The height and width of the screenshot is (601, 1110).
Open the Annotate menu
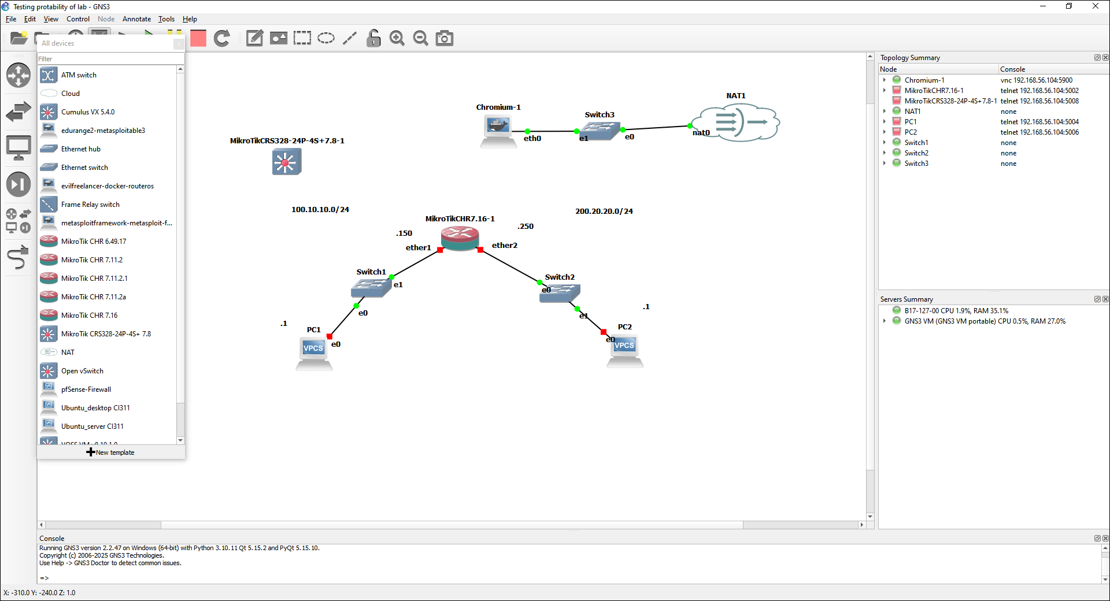(x=136, y=19)
